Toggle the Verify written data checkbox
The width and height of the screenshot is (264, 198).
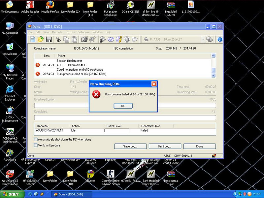point(36,146)
